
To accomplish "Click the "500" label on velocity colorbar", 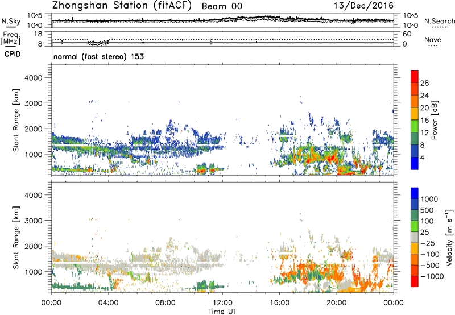I will [x=427, y=210].
